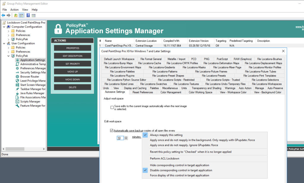Go up one level with folder arrow icon
Viewport: 304px width, 183px height.
click(x=16, y=15)
